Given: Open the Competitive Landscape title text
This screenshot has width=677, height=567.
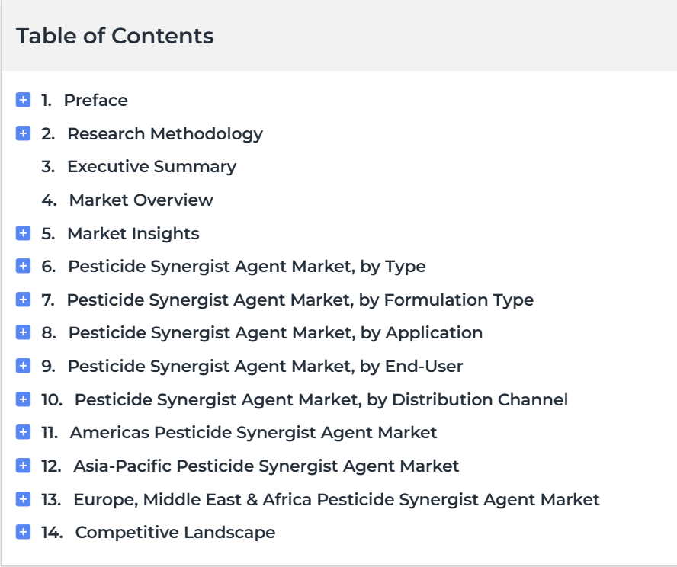Looking at the screenshot, I should click(x=175, y=532).
